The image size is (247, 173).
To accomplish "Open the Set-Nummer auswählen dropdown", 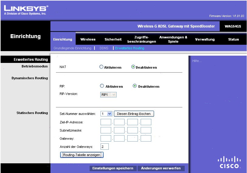I will pyautogui.click(x=106, y=114).
